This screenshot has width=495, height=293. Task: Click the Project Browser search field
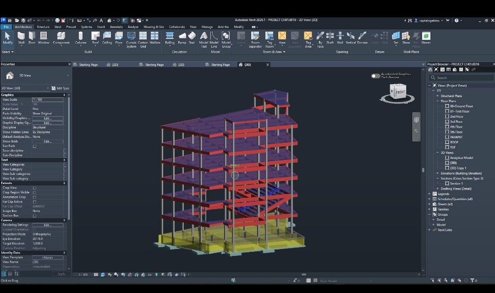click(461, 77)
